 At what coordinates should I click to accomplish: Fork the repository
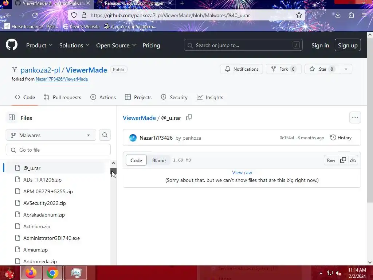[x=283, y=69]
